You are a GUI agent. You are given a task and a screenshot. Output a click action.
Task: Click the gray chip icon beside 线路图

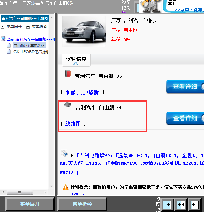(67, 105)
